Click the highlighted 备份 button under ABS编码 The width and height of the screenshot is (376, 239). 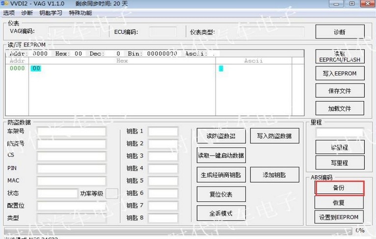339,188
